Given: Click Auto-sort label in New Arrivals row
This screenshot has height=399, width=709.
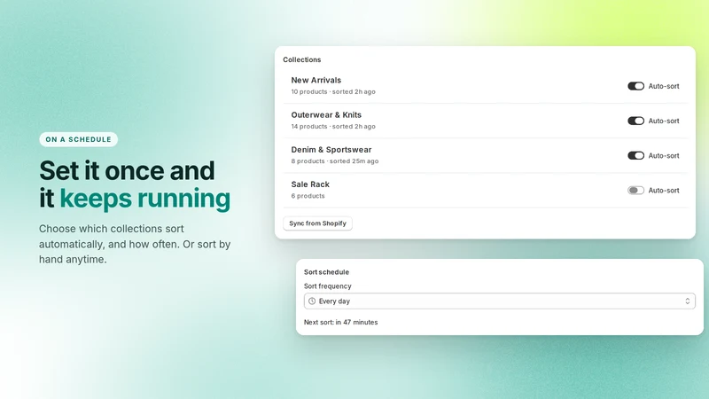Looking at the screenshot, I should (664, 86).
